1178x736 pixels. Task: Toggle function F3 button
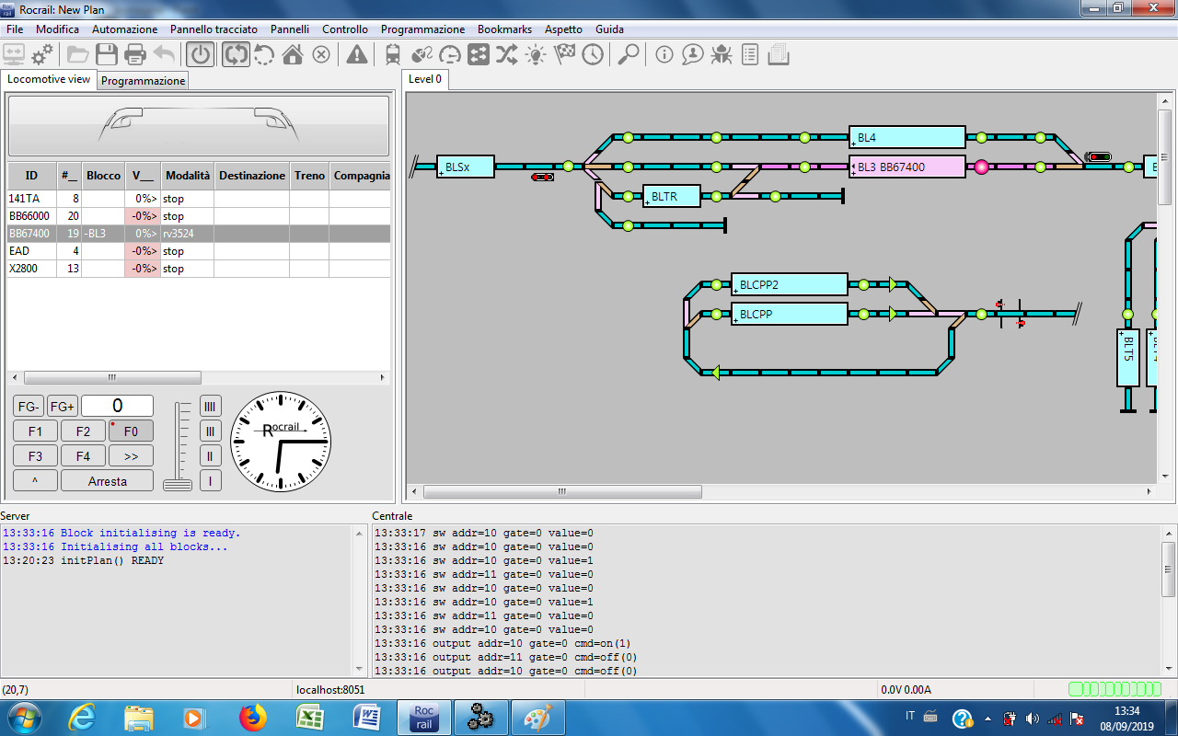pyautogui.click(x=35, y=455)
